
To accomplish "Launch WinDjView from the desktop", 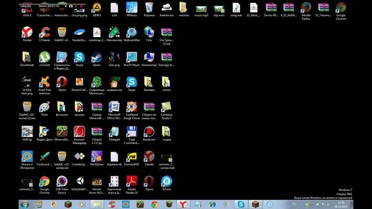I will pyautogui.click(x=97, y=158).
